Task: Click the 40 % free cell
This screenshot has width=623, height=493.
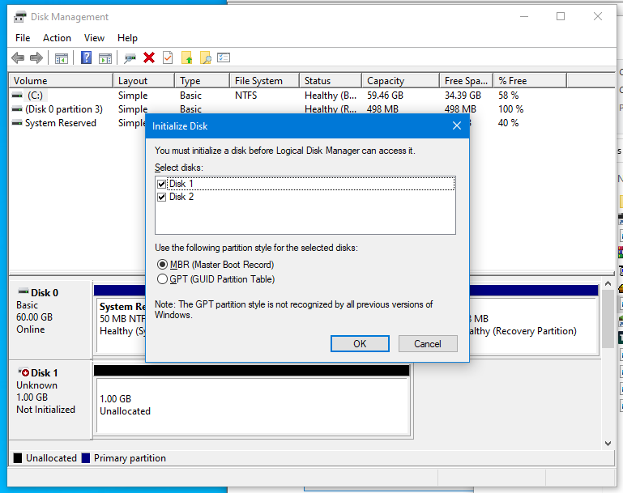Action: click(x=509, y=123)
